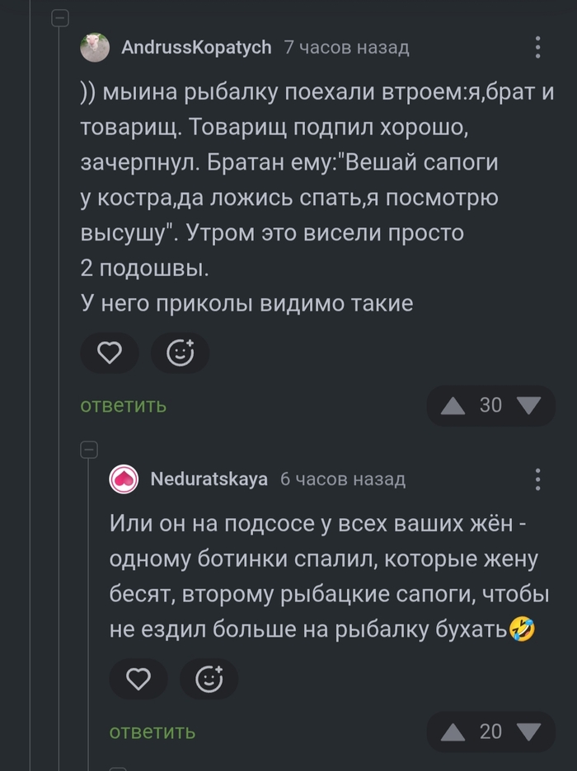The height and width of the screenshot is (771, 577).
Task: Click the "7 часов назад" timestamp
Action: tap(346, 48)
